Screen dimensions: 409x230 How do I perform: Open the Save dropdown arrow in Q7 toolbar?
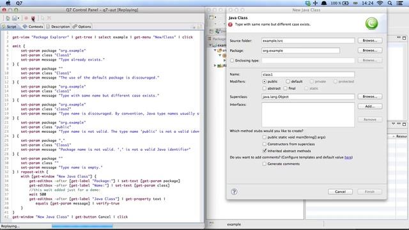click(x=19, y=19)
